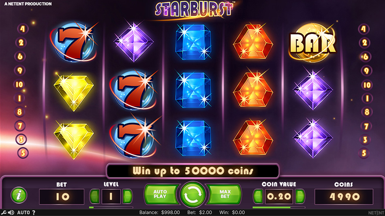Image resolution: width=385 pixels, height=216 pixels.
Task: Click the coins display showing 4990
Action: 344,197
